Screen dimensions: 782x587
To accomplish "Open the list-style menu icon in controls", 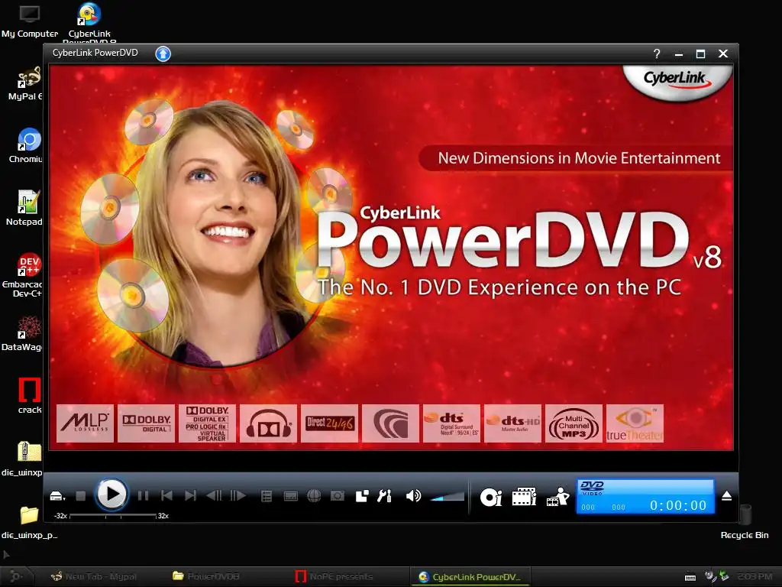I will click(267, 496).
